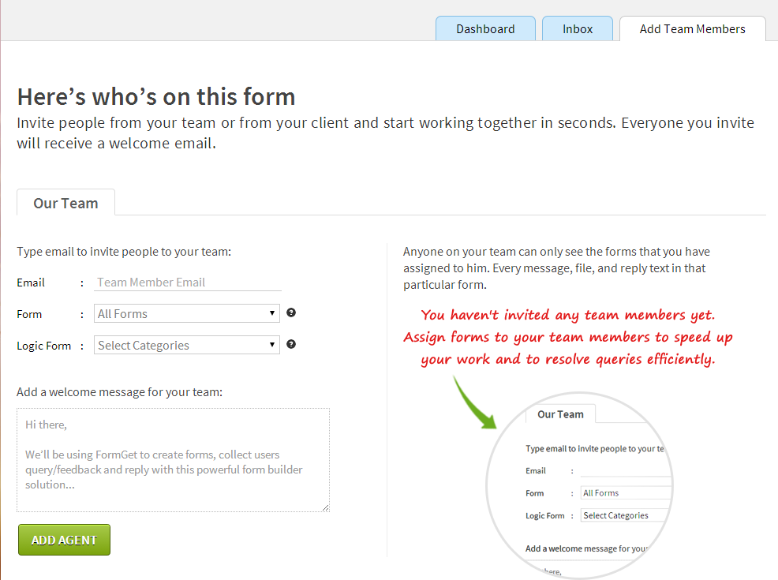Click the red "You haven't invited" notice text
Screen dimensions: 778x580
[x=568, y=337]
